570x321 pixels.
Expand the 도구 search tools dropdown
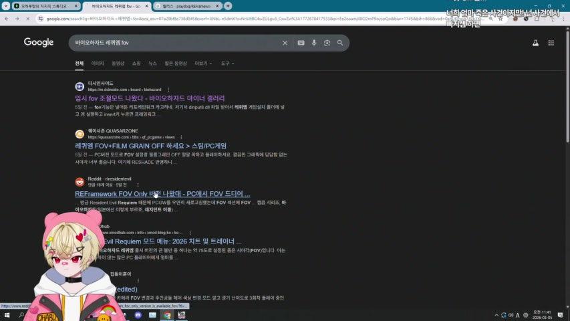point(227,64)
